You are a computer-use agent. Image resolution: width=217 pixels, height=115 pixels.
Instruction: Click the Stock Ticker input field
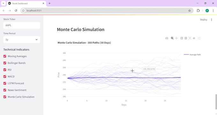click(x=22, y=25)
